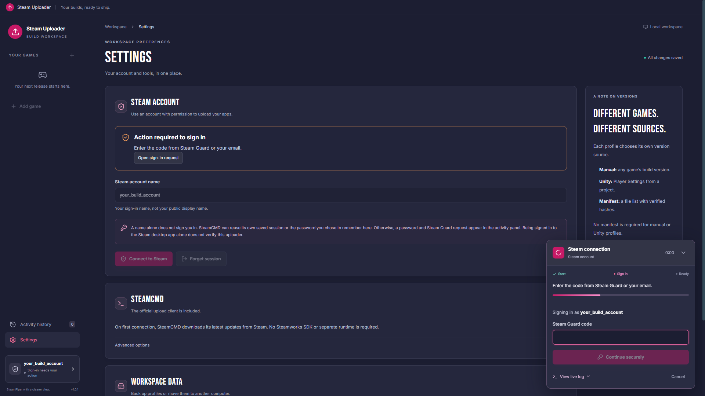Click the Steam Uploader title bar logo
Screen dimensions: 705x396
tap(10, 7)
